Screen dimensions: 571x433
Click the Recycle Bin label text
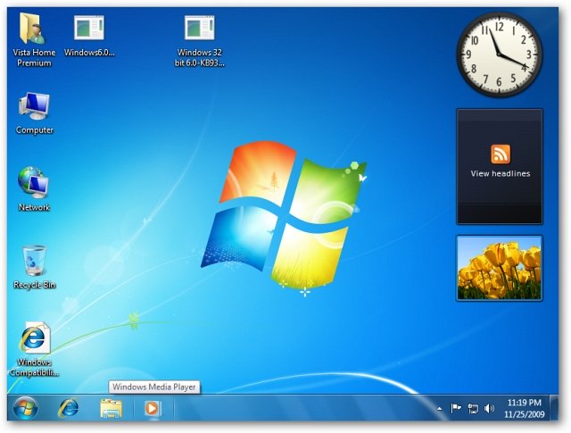pos(34,285)
